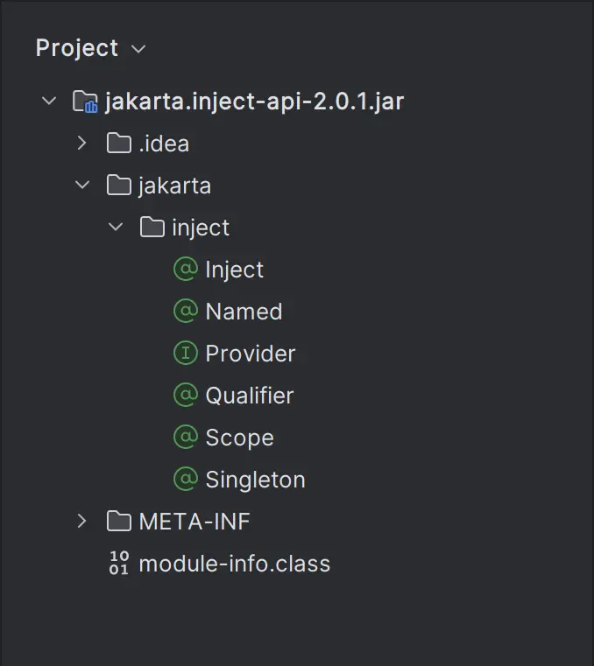Click the Provider interface icon
Viewport: 594px width, 666px height.
[185, 354]
